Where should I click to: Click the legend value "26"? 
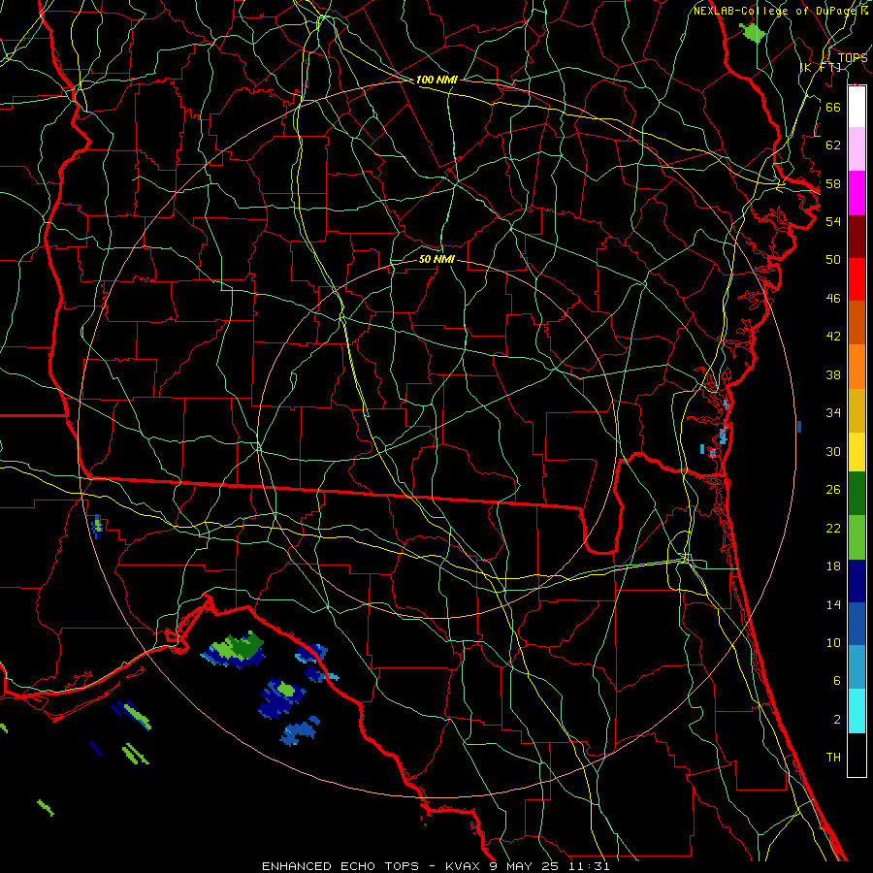[x=833, y=490]
